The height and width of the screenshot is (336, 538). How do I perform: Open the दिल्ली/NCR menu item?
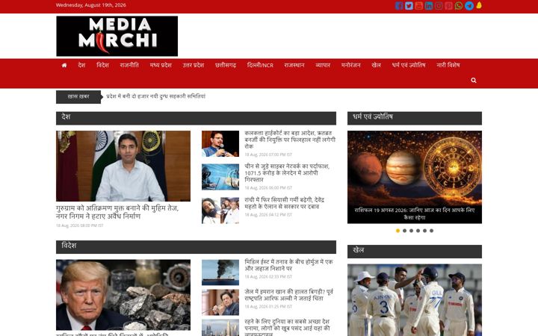(x=260, y=65)
